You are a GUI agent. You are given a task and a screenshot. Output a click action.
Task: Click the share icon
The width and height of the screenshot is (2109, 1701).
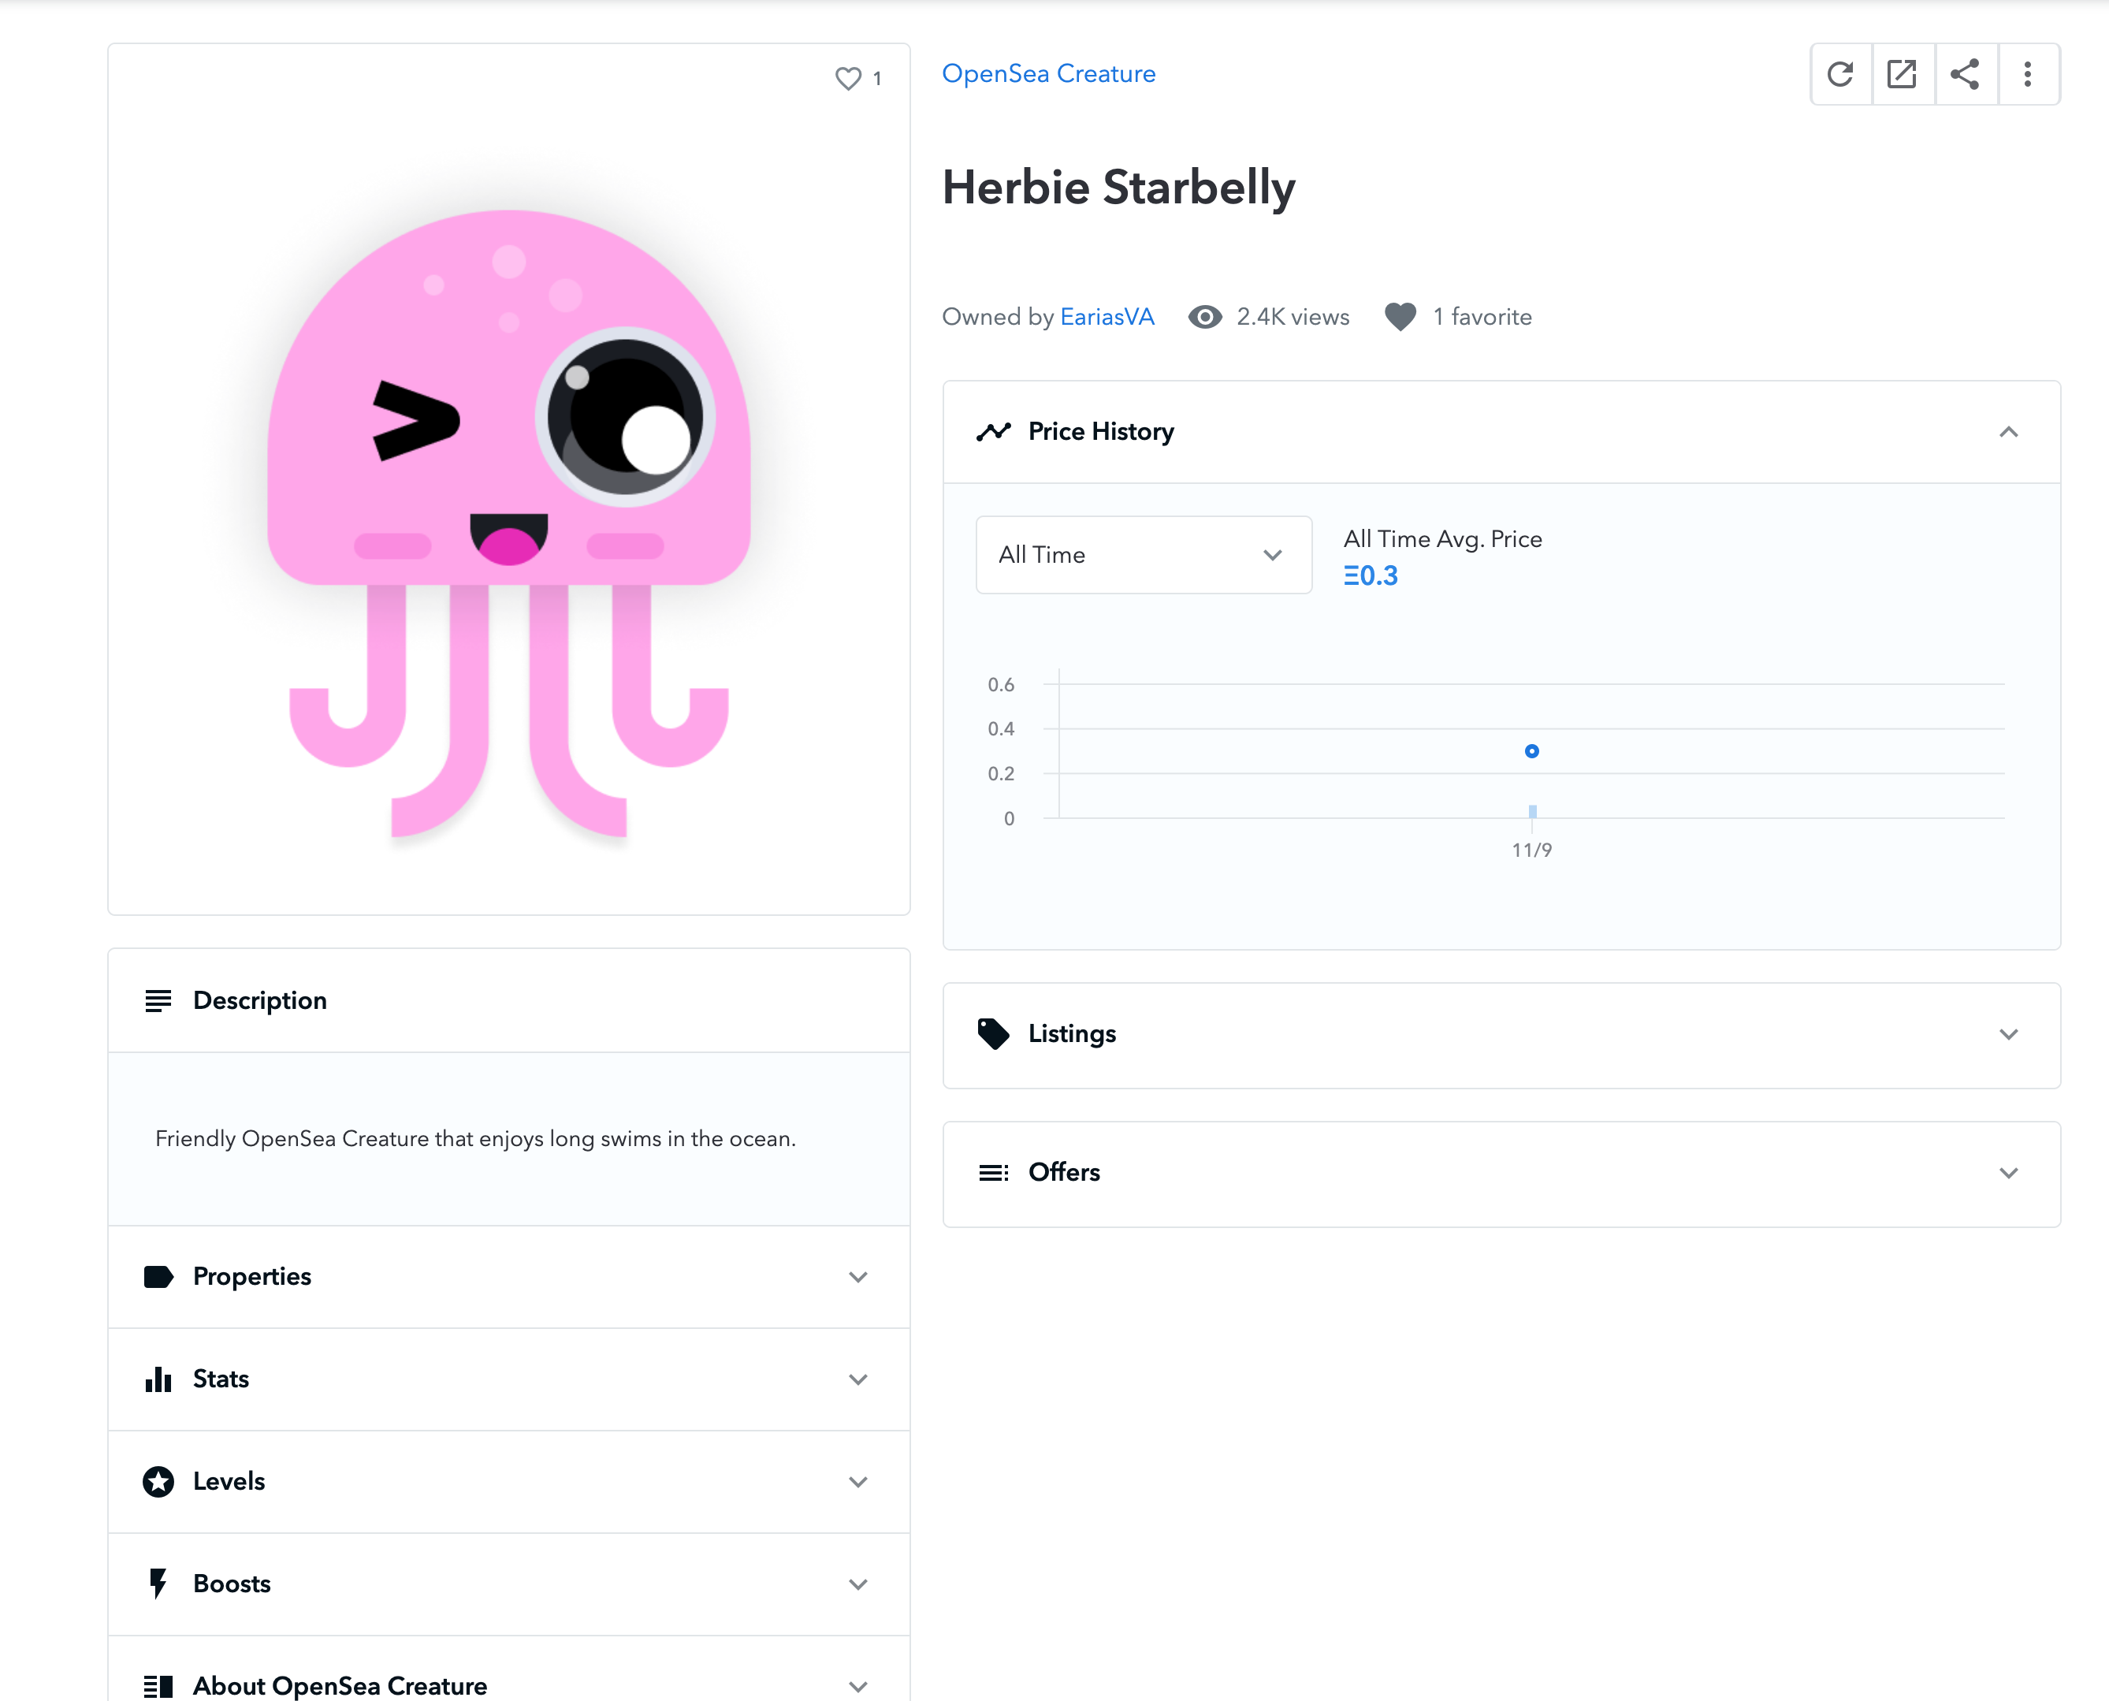(1965, 74)
